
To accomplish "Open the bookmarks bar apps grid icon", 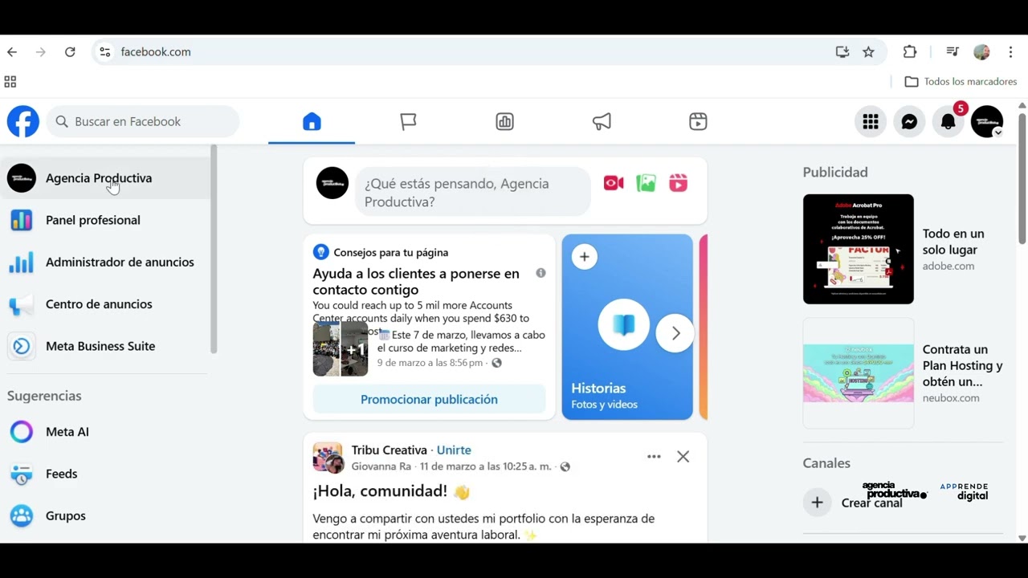I will pyautogui.click(x=10, y=82).
